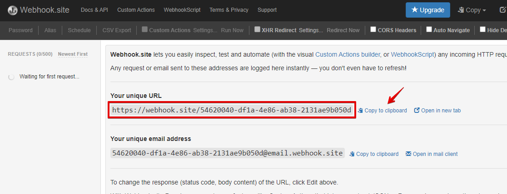Open the Docs & API menu item
507x194 pixels.
(94, 10)
